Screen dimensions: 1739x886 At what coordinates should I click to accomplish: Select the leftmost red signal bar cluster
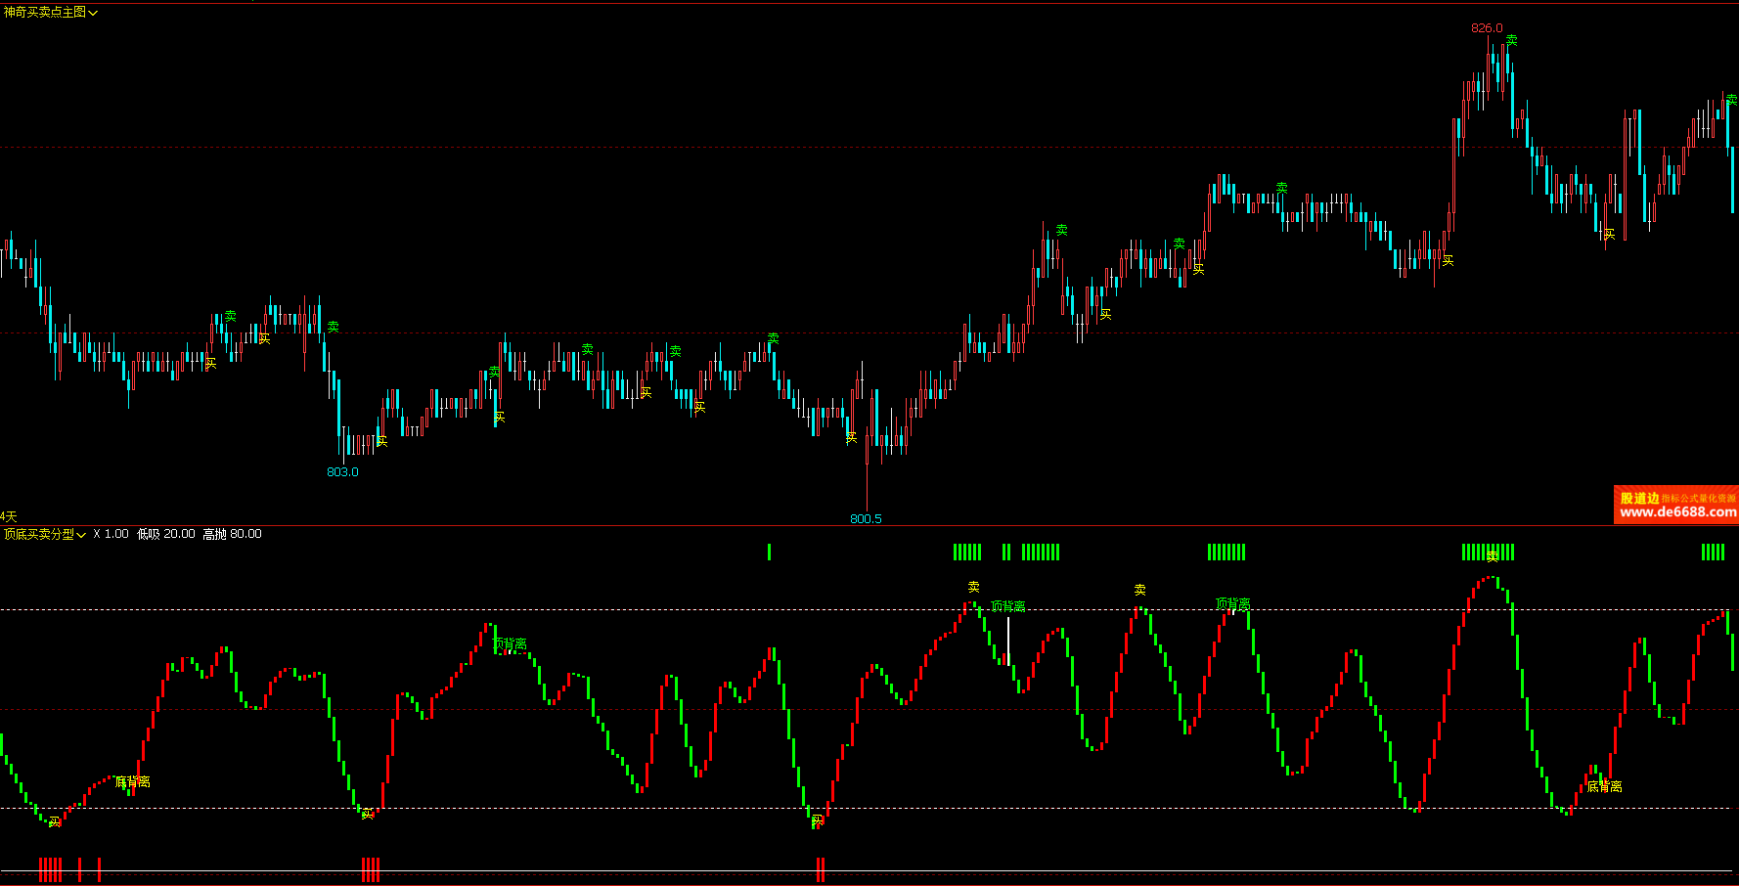point(50,868)
